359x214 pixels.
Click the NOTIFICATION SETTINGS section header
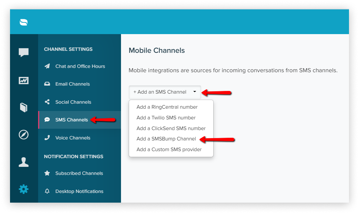click(74, 156)
